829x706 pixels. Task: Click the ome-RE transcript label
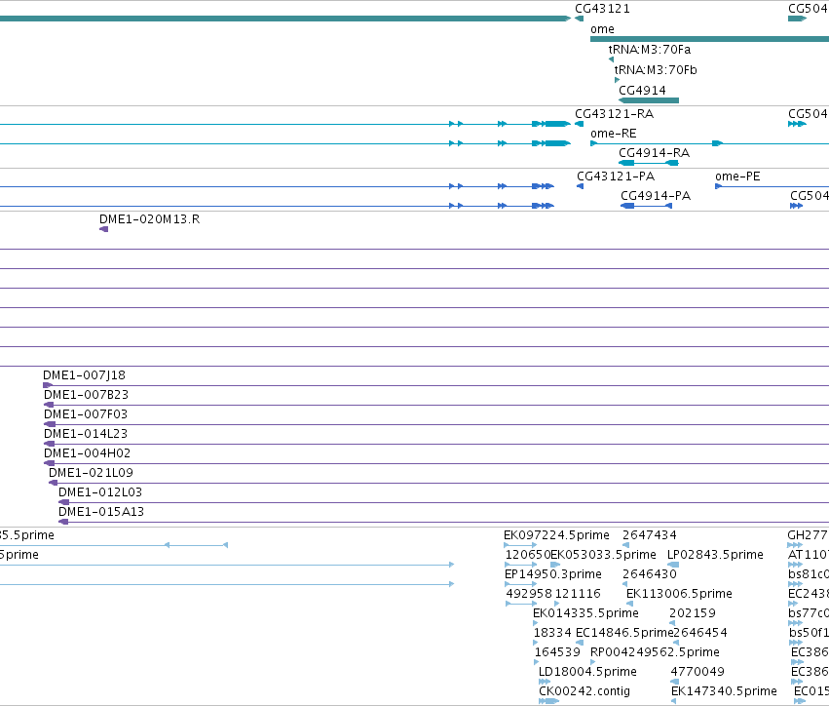(x=614, y=134)
